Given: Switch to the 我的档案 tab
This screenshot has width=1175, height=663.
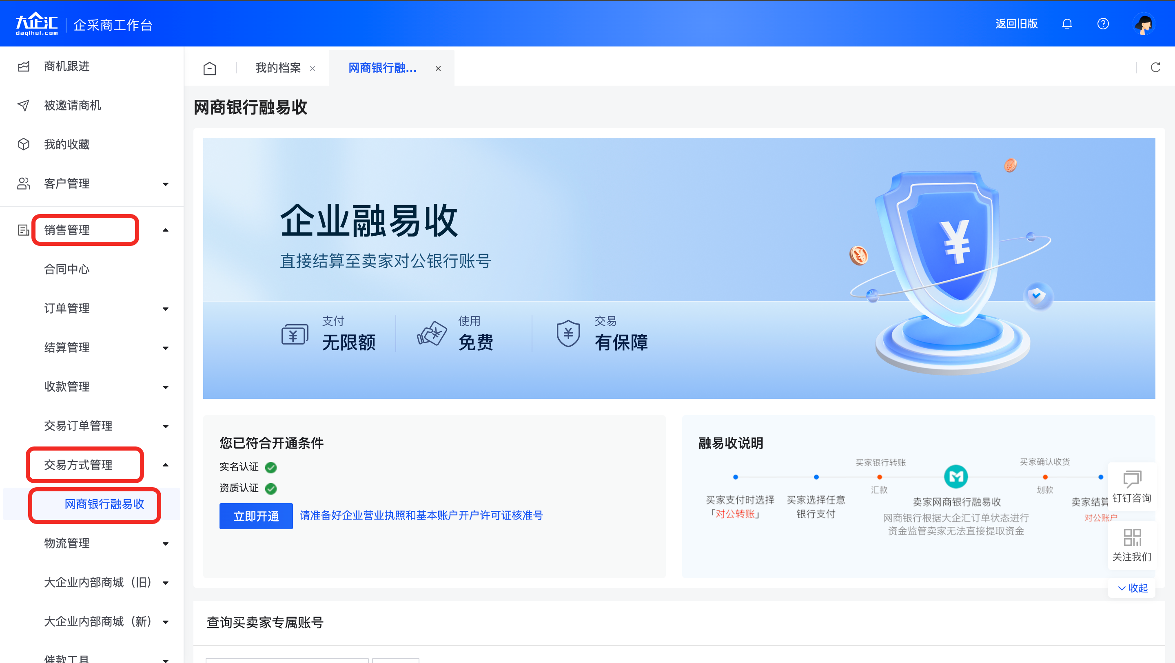Looking at the screenshot, I should coord(278,68).
